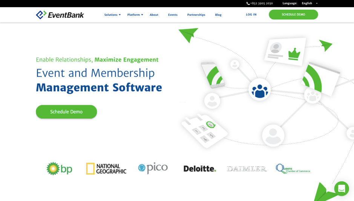Expand the Solutions dropdown menu
The width and height of the screenshot is (354, 201).
click(112, 15)
